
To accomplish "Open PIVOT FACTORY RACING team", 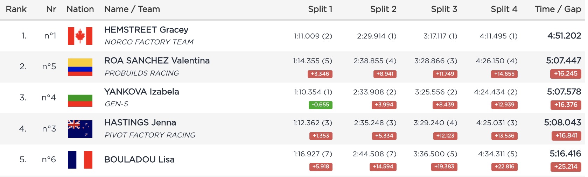I will coord(150,135).
